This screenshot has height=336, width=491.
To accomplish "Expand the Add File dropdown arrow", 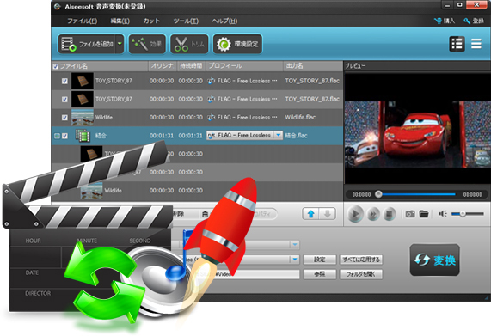I will click(x=120, y=44).
